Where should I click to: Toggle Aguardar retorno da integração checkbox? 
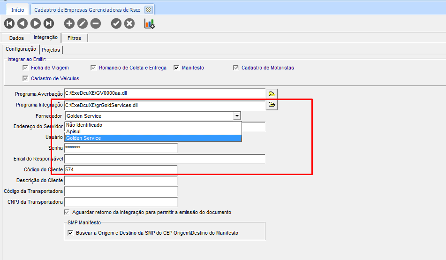pos(67,212)
